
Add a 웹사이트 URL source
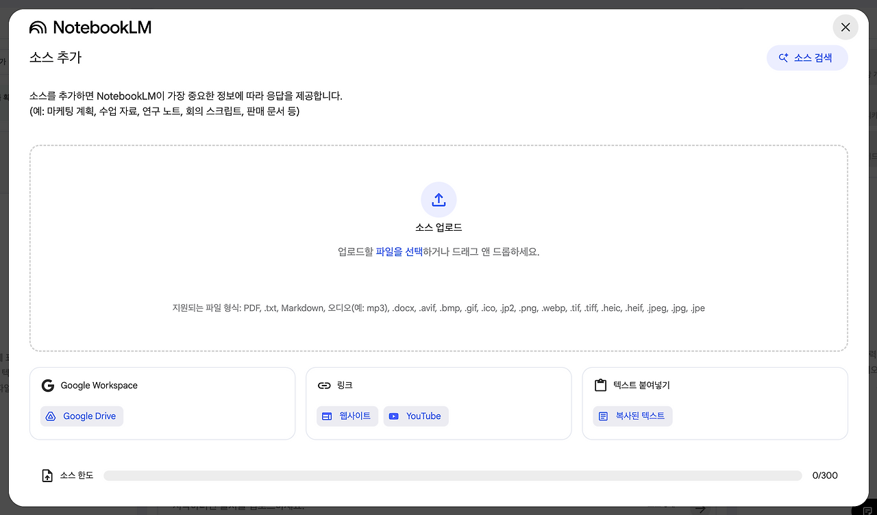click(347, 416)
